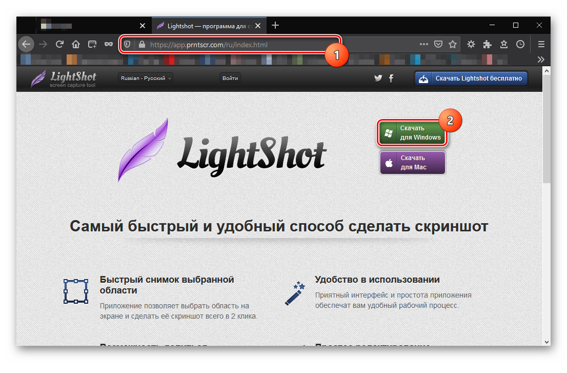The image size is (567, 373).
Task: Open the Lightshot Facebook page
Action: coord(391,78)
